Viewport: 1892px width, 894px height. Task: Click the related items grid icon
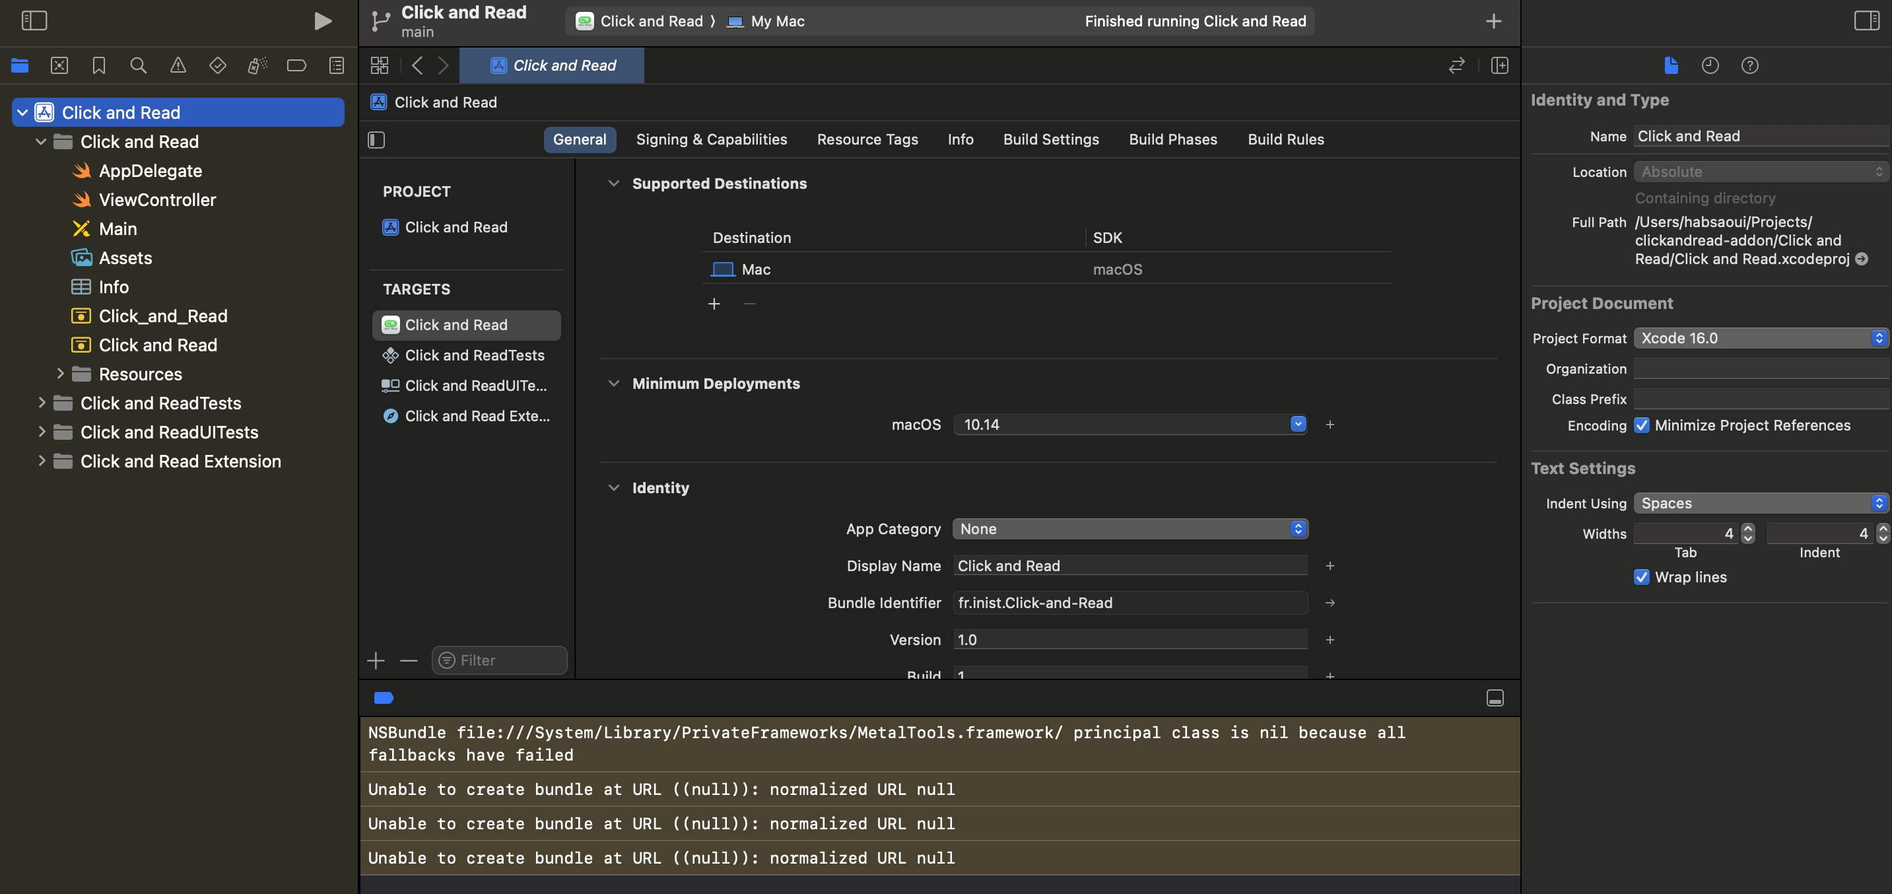tap(380, 65)
